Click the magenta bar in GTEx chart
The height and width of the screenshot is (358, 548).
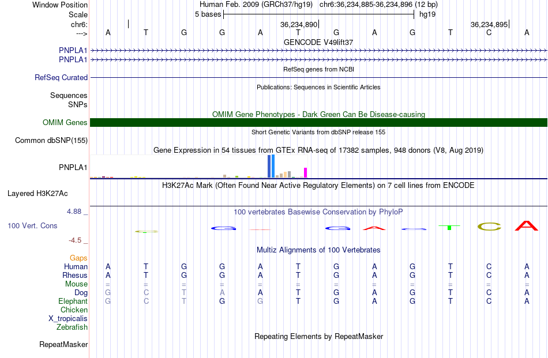(x=306, y=173)
